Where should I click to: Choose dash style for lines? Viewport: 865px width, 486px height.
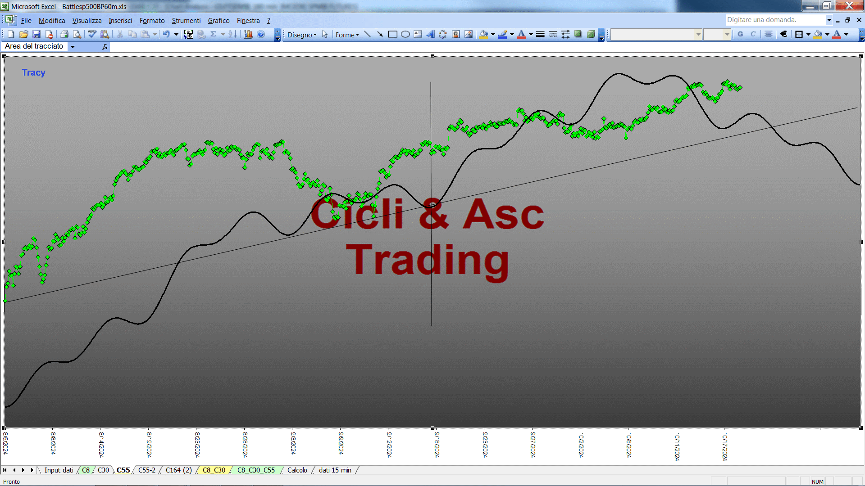point(553,34)
